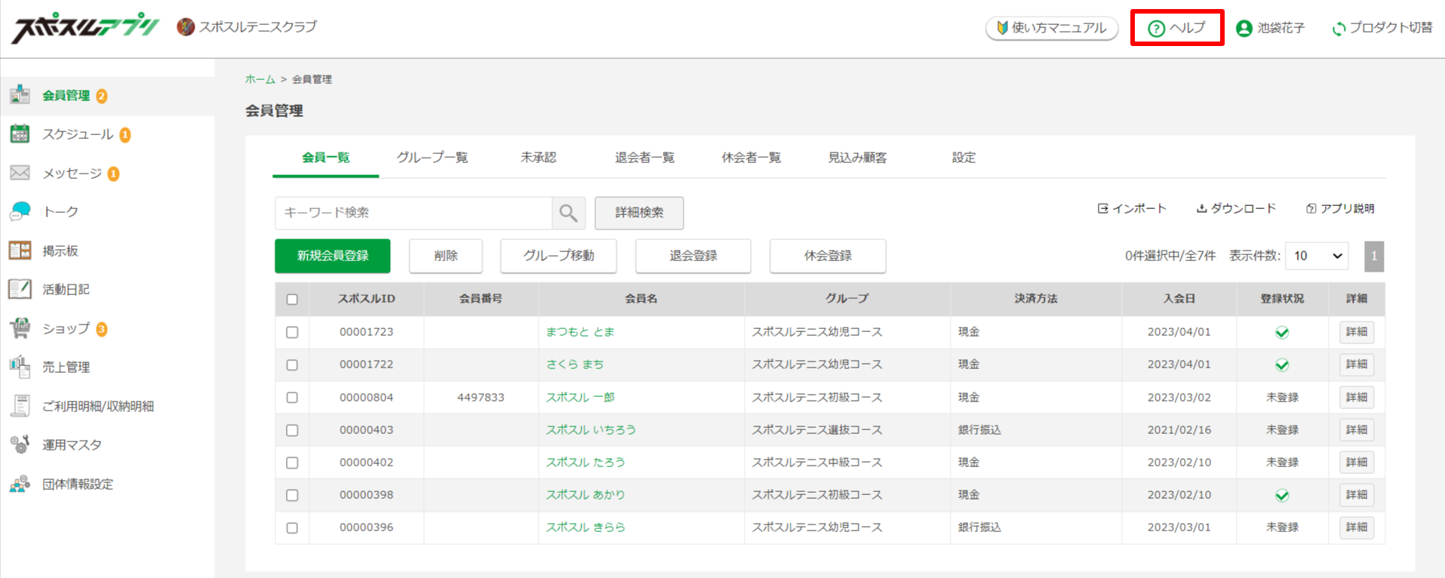1445x578 pixels.
Task: Click the グループ移動 button
Action: tap(558, 256)
